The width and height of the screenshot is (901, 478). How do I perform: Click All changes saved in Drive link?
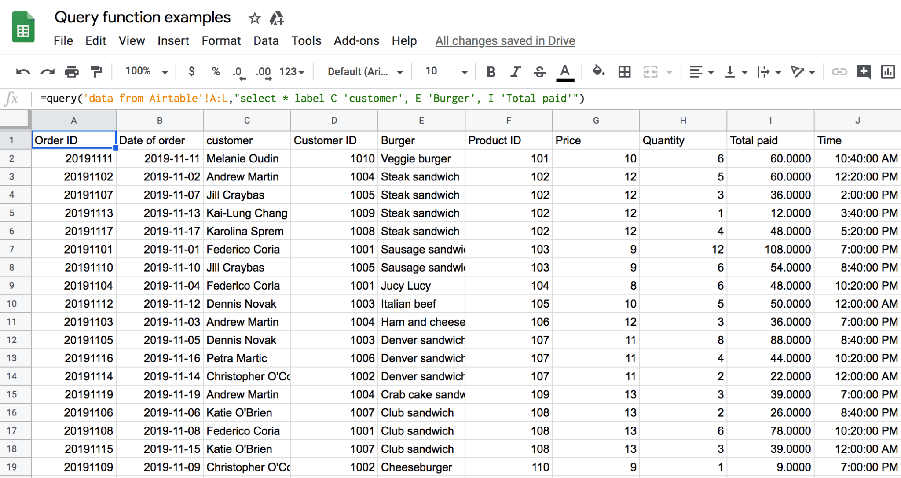(x=505, y=41)
